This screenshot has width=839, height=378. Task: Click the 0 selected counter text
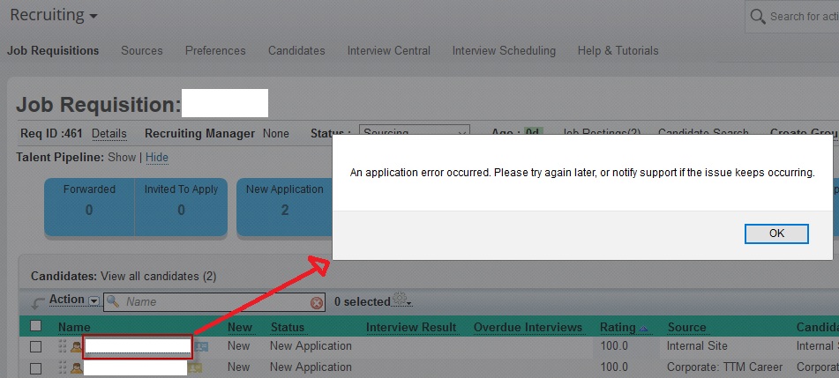pos(363,302)
